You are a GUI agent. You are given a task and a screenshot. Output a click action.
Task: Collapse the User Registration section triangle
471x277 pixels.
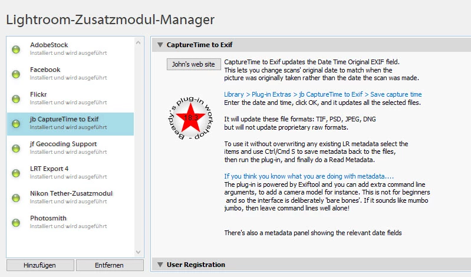pos(160,265)
